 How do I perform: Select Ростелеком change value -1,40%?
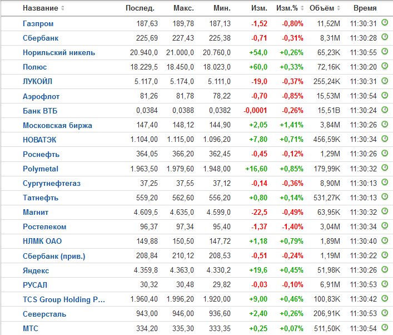point(292,227)
